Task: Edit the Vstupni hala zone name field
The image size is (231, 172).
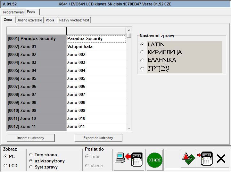Action: click(x=96, y=47)
